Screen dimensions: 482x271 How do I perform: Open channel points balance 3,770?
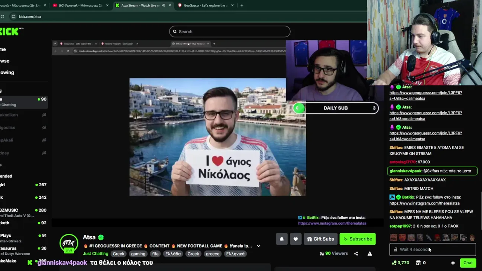point(400,263)
